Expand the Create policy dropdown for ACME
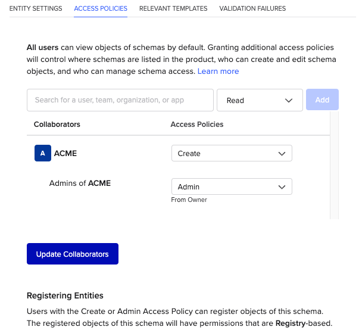 (x=232, y=153)
